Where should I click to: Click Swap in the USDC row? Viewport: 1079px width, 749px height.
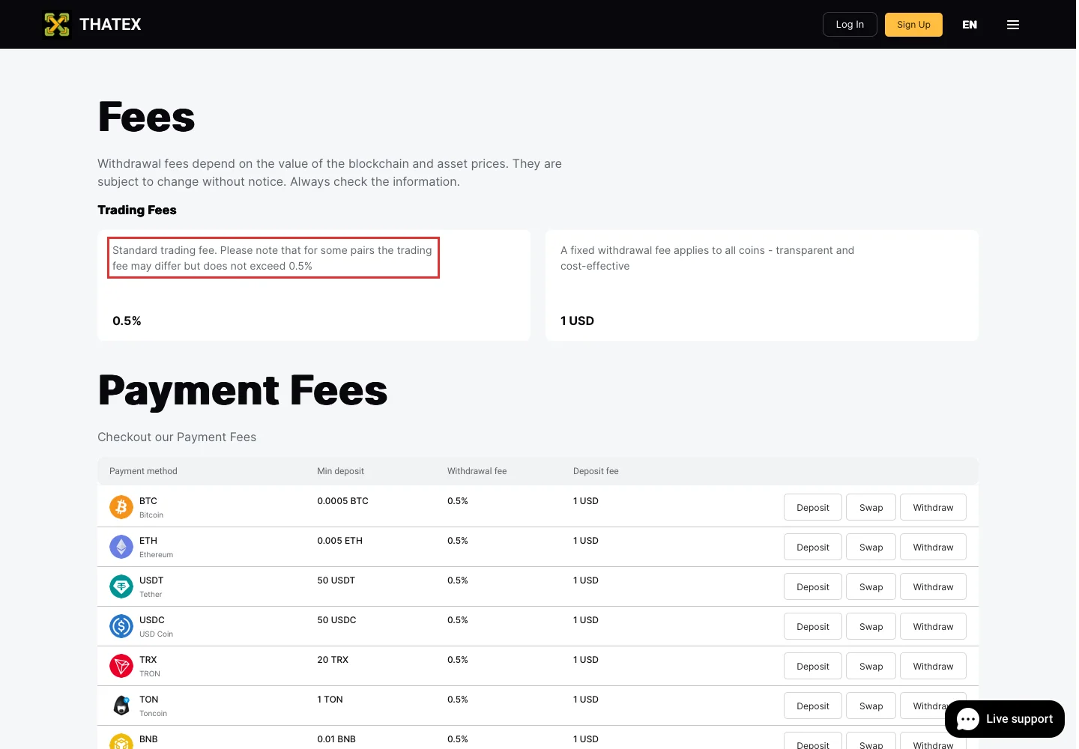point(871,626)
